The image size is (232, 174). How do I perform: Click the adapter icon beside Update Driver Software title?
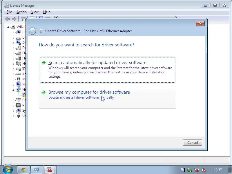[x=41, y=31]
